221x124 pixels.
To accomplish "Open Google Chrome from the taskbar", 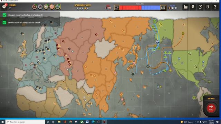I will 70,122.
